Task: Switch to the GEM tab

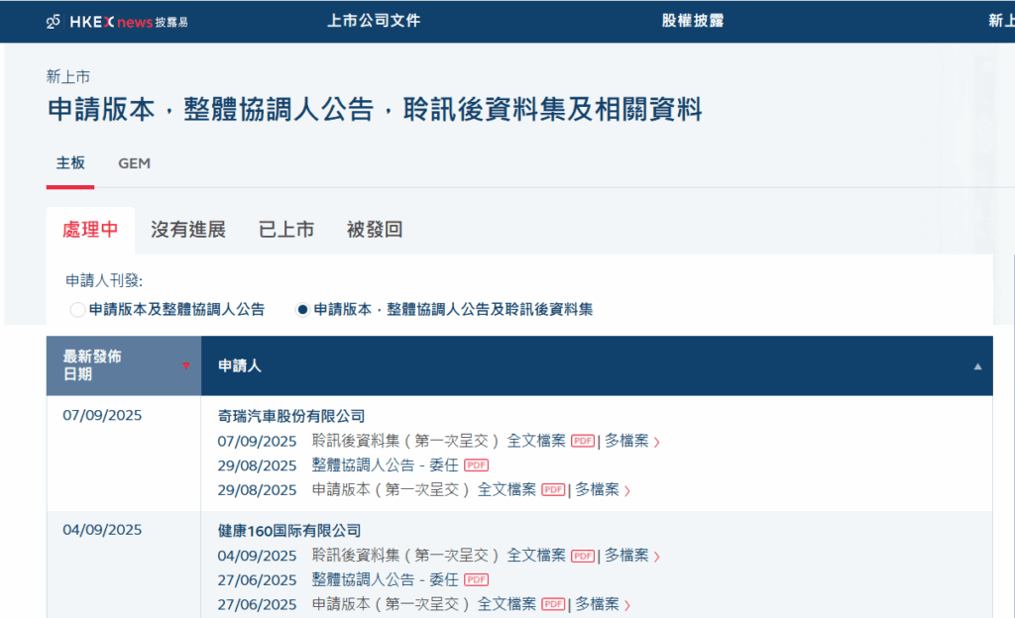Action: pos(134,163)
